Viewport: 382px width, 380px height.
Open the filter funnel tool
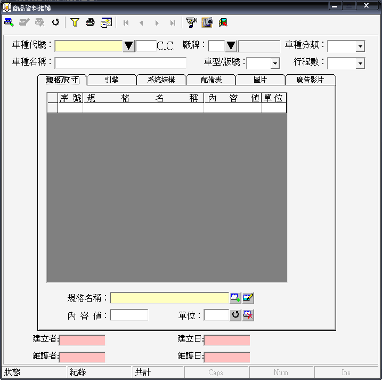[x=75, y=22]
